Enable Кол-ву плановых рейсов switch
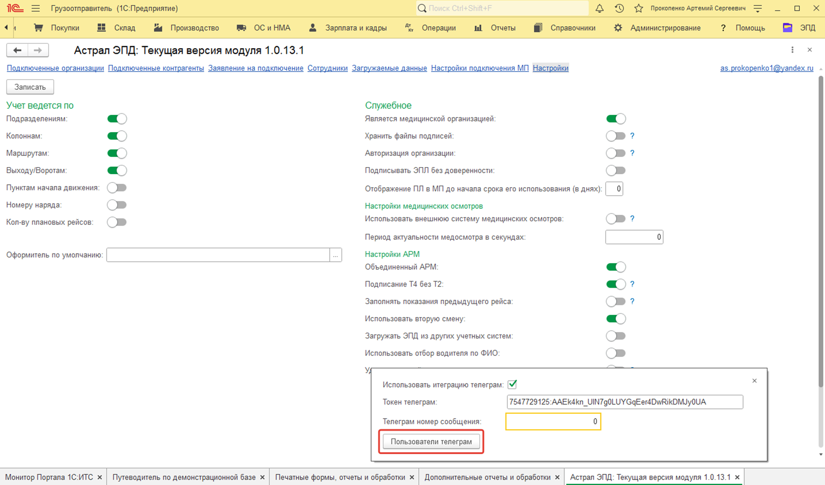The width and height of the screenshot is (825, 485). (117, 222)
